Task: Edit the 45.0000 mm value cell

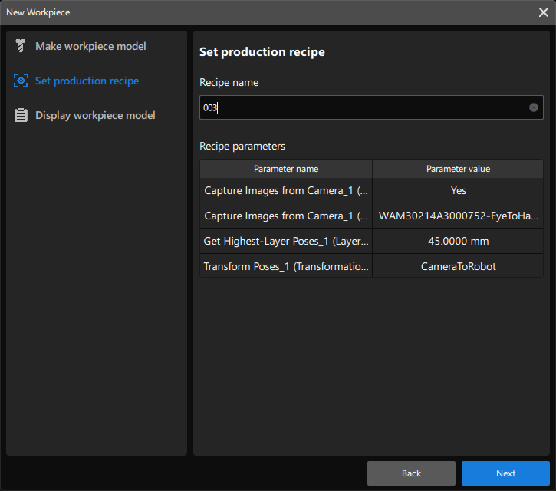Action: click(458, 242)
